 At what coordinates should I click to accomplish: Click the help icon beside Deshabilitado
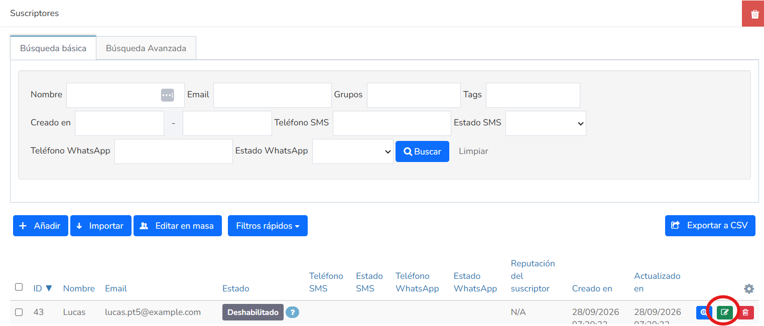click(292, 312)
